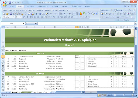Image resolution: width=138 pixels, height=98 pixels.
Task: Click the zoom slider handle
Action: 124,95
